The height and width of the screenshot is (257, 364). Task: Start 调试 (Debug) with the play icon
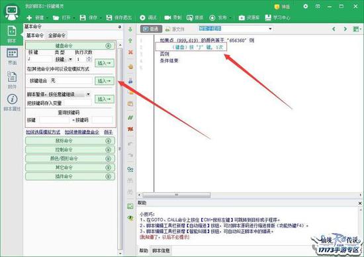click(142, 18)
